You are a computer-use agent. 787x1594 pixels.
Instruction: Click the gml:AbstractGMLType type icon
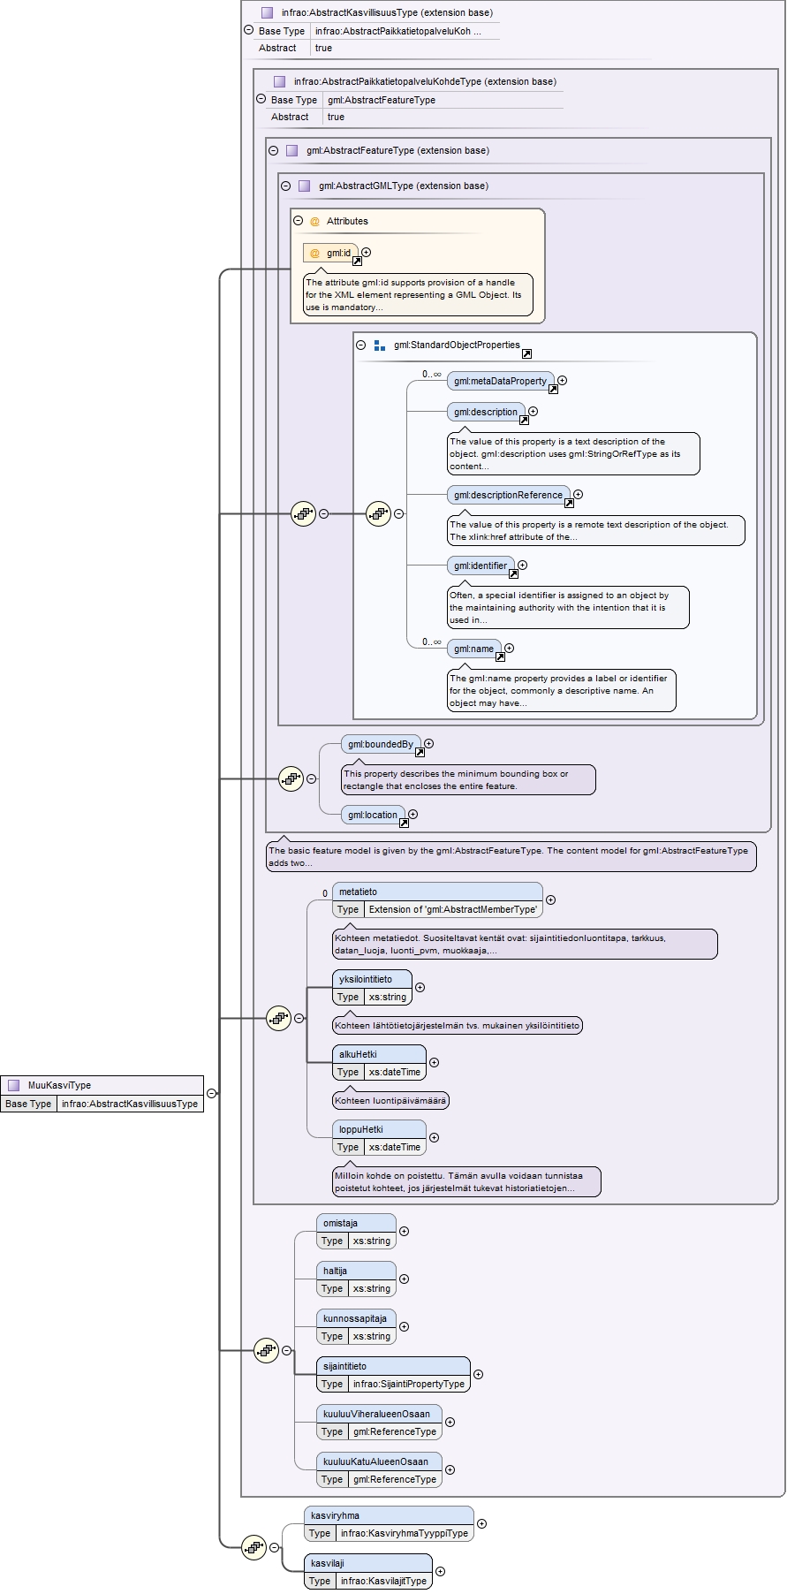[304, 186]
